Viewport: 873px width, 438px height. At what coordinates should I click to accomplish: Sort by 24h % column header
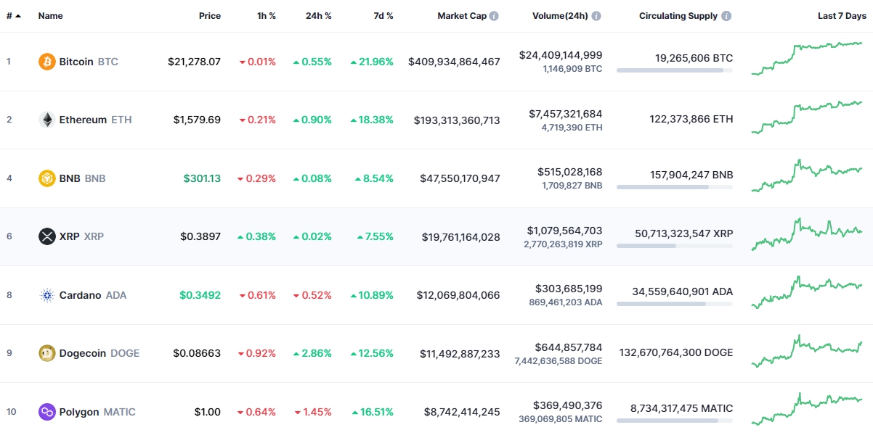(x=319, y=16)
